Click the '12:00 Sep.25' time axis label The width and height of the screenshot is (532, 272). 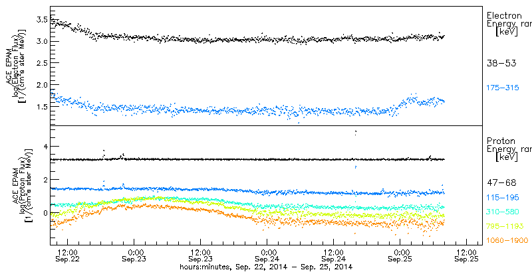point(467,256)
